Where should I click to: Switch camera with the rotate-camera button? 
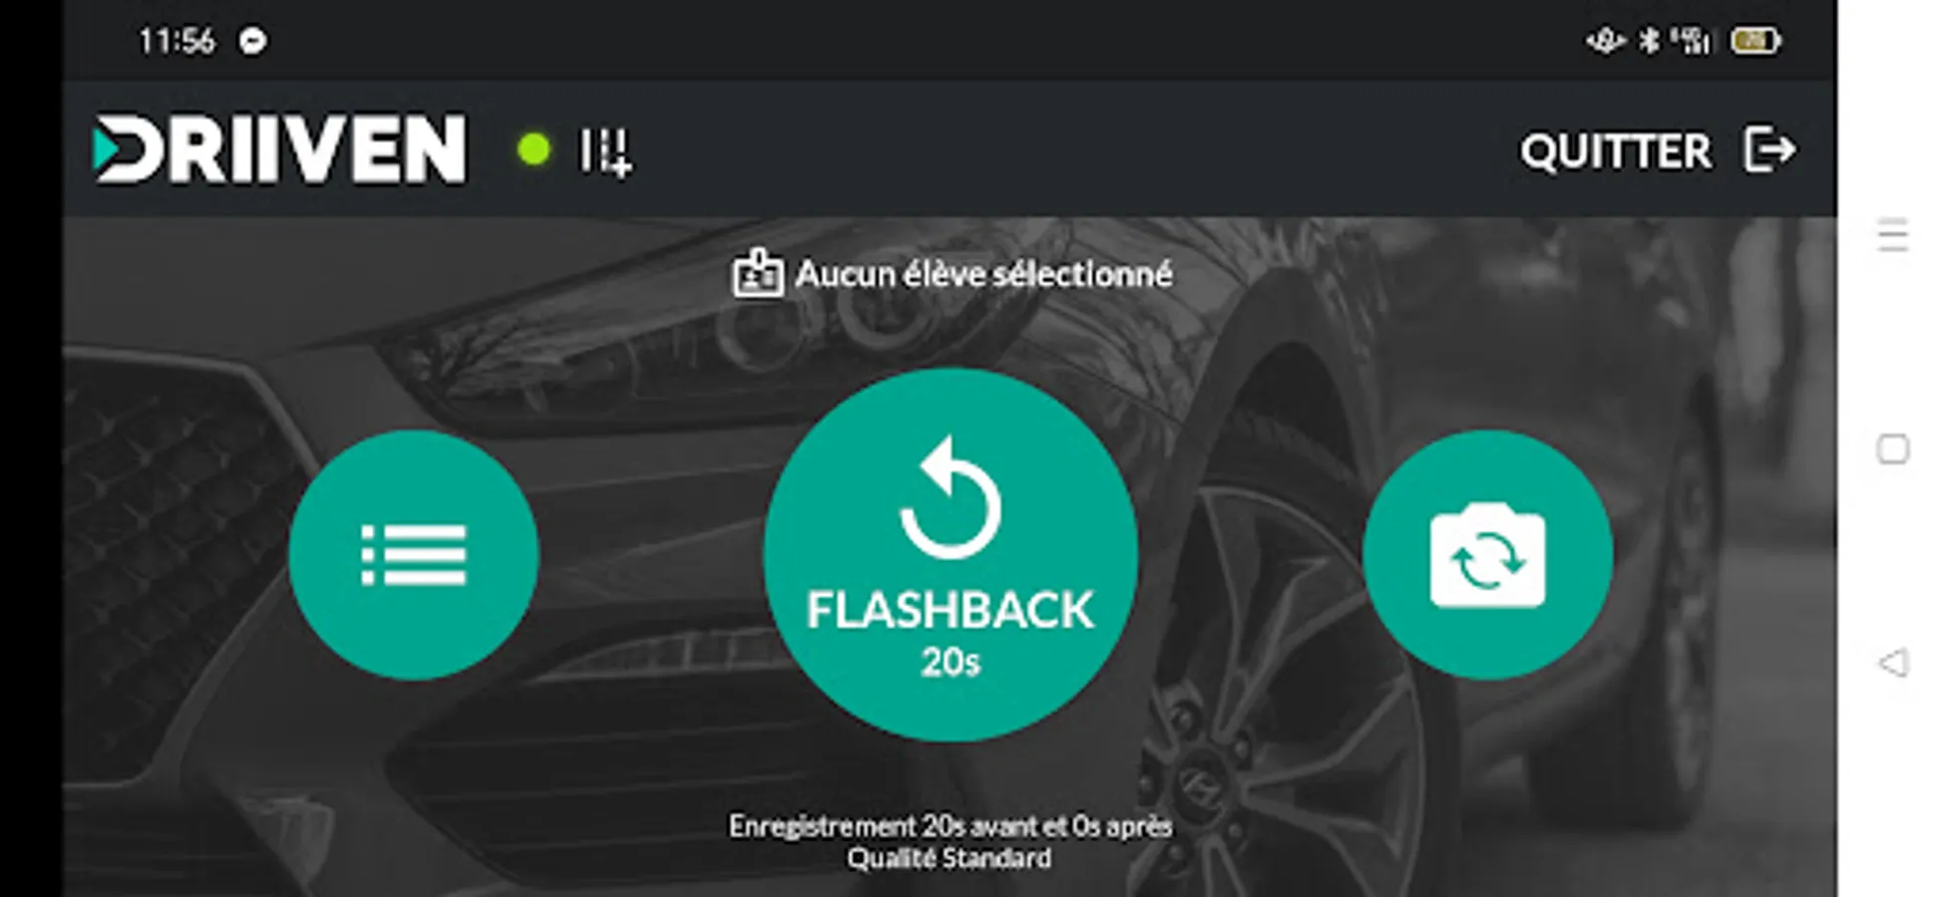click(x=1487, y=555)
